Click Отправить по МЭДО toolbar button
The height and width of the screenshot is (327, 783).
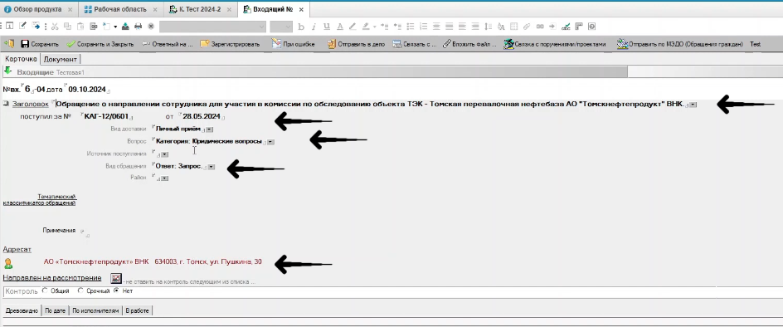tap(679, 44)
